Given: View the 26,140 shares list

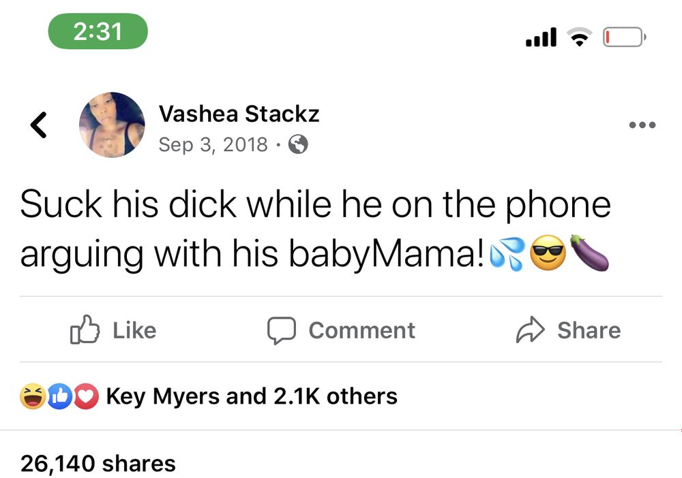Looking at the screenshot, I should tap(98, 463).
